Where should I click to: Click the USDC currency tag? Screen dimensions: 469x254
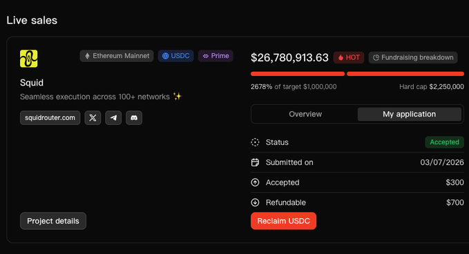[176, 56]
